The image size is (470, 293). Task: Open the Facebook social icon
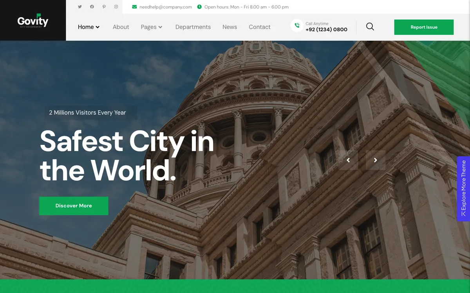[x=92, y=7]
